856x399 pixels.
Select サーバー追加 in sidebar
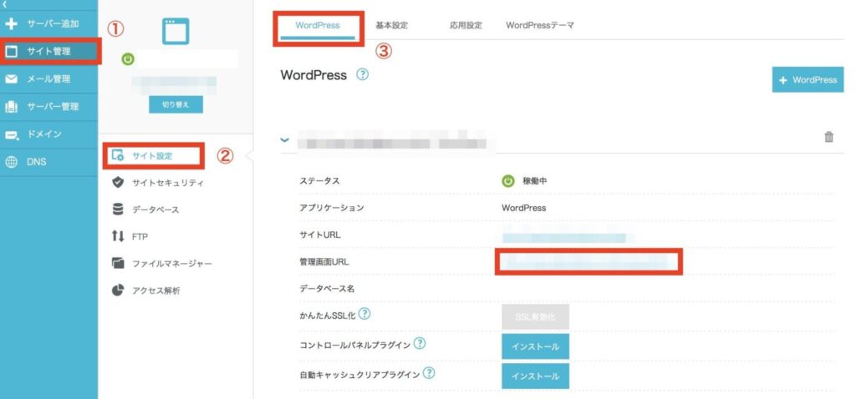coord(53,24)
